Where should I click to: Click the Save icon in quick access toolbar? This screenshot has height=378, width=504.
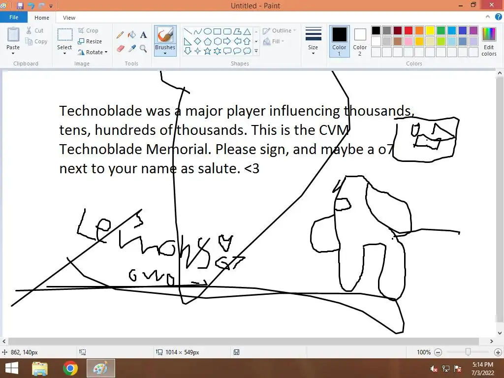[x=20, y=5]
